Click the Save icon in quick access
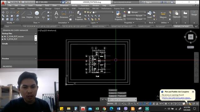Screen dimensions: 200x112 (16, 2)
